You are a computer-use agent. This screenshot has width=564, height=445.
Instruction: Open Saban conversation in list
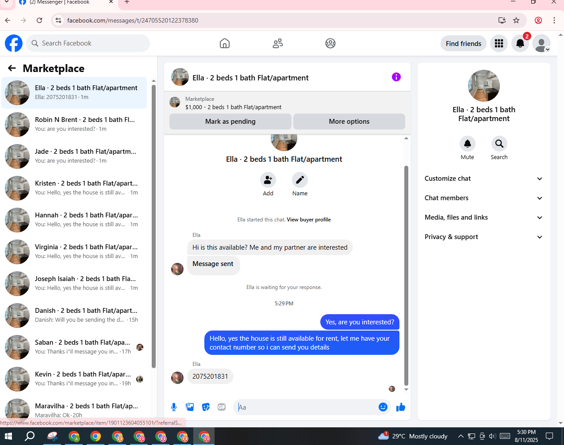[74, 347]
